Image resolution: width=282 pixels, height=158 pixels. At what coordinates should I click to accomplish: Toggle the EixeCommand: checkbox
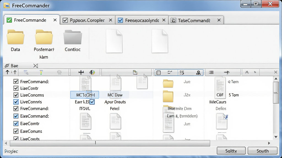[16, 116]
